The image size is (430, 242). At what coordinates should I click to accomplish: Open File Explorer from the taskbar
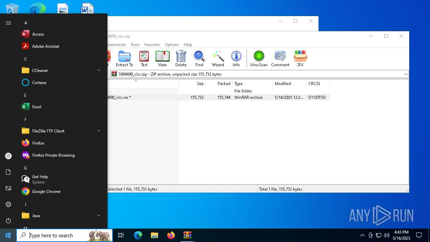pyautogui.click(x=154, y=235)
